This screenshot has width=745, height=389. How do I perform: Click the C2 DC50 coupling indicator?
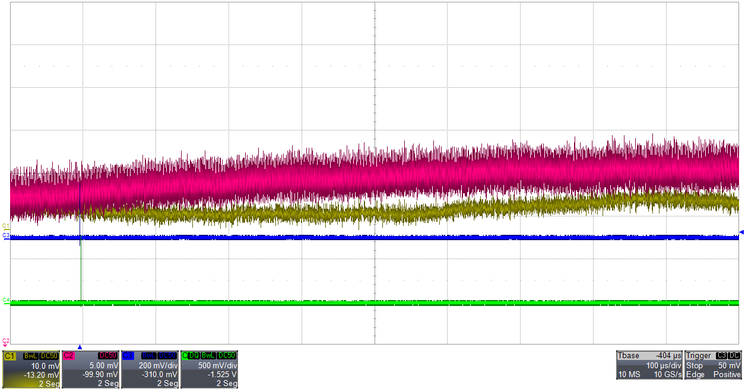(108, 356)
